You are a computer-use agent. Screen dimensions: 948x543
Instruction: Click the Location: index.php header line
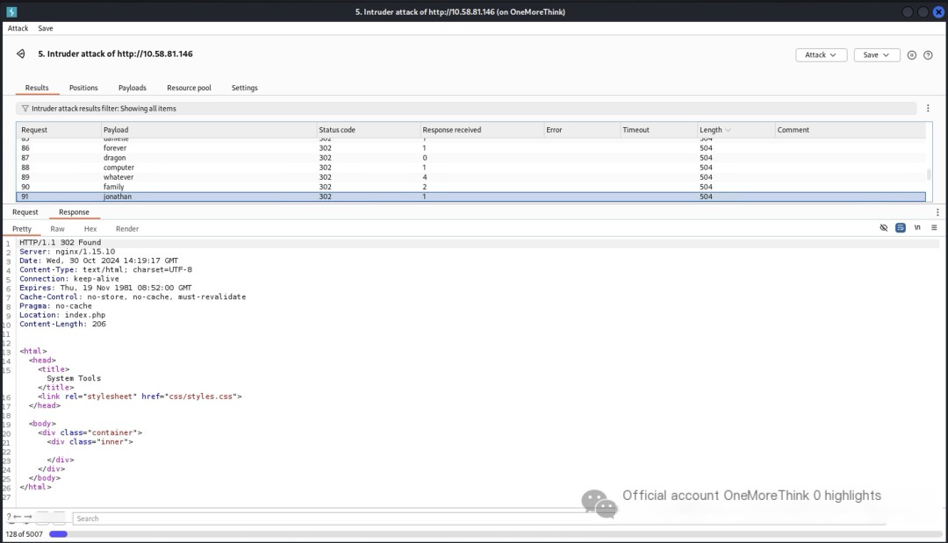pyautogui.click(x=62, y=315)
